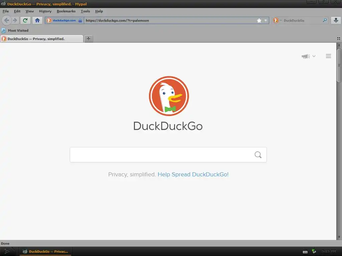Expand chevron next to megaphone icon
This screenshot has height=256, width=342.
tap(314, 56)
